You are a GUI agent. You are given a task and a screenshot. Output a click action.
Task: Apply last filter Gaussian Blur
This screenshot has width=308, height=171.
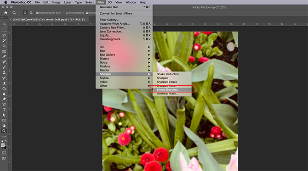tap(124, 7)
